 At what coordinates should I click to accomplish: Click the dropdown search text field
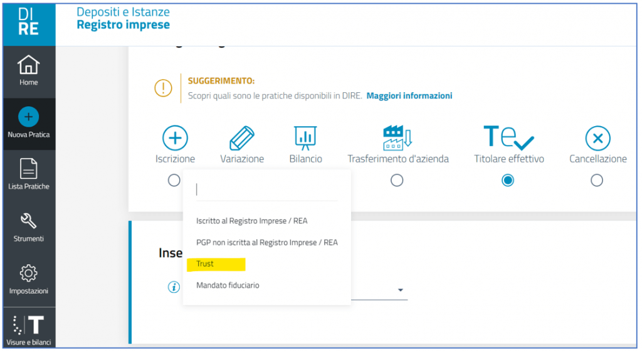point(266,190)
